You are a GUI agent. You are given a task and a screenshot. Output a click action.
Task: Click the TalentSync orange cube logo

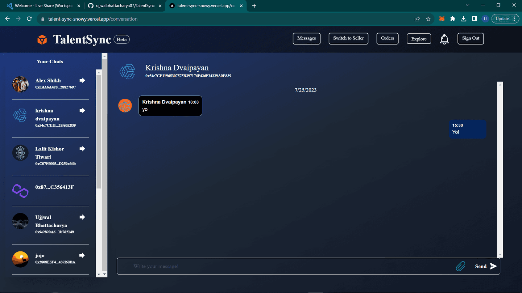pos(42,40)
